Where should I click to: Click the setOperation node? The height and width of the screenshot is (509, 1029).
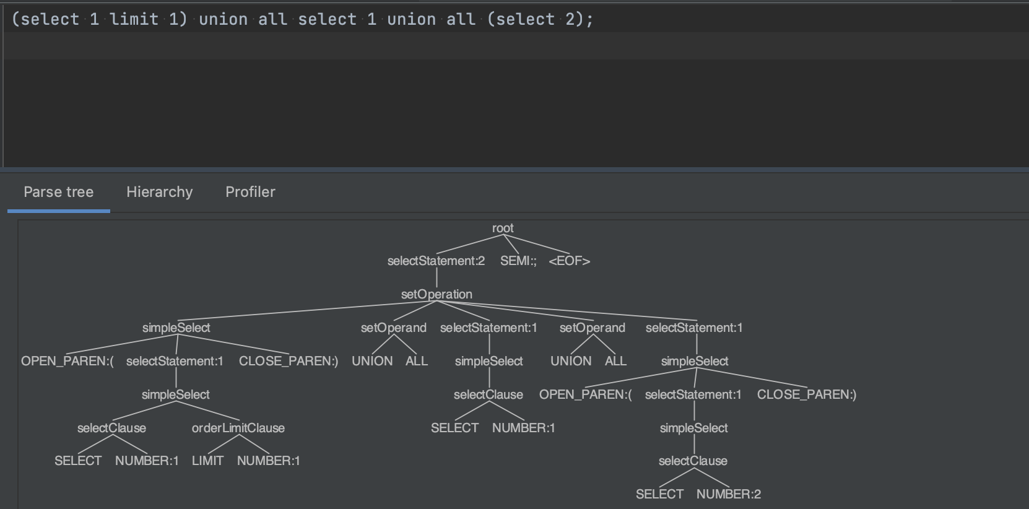[x=436, y=294]
